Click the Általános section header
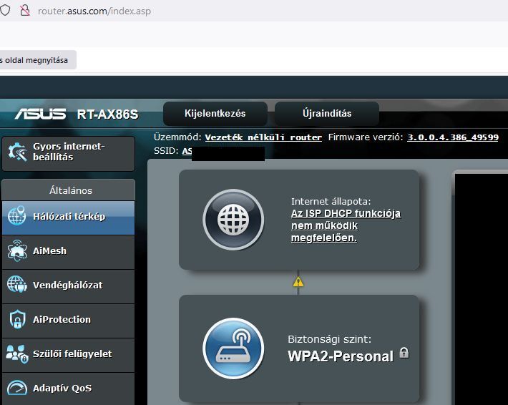Viewport: 508px width, 405px height. pos(69,190)
